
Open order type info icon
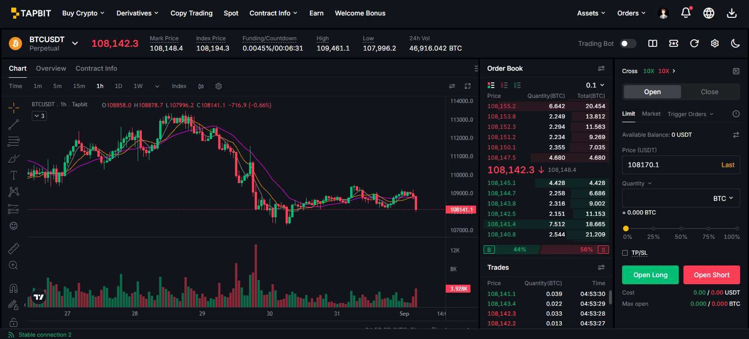click(736, 114)
